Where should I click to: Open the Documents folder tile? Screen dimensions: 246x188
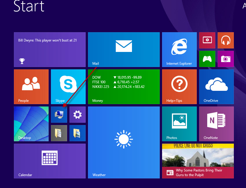click(x=59, y=133)
